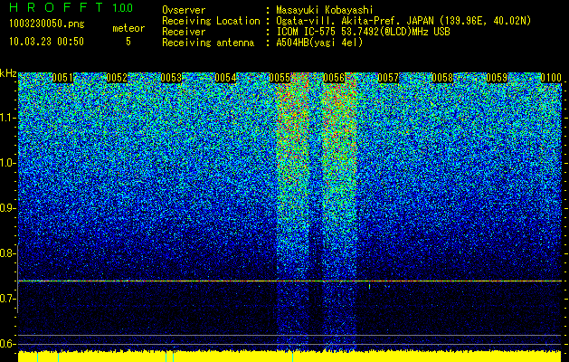Click the 1.0 kHz axis tick label
The width and height of the screenshot is (569, 362).
pos(7,163)
